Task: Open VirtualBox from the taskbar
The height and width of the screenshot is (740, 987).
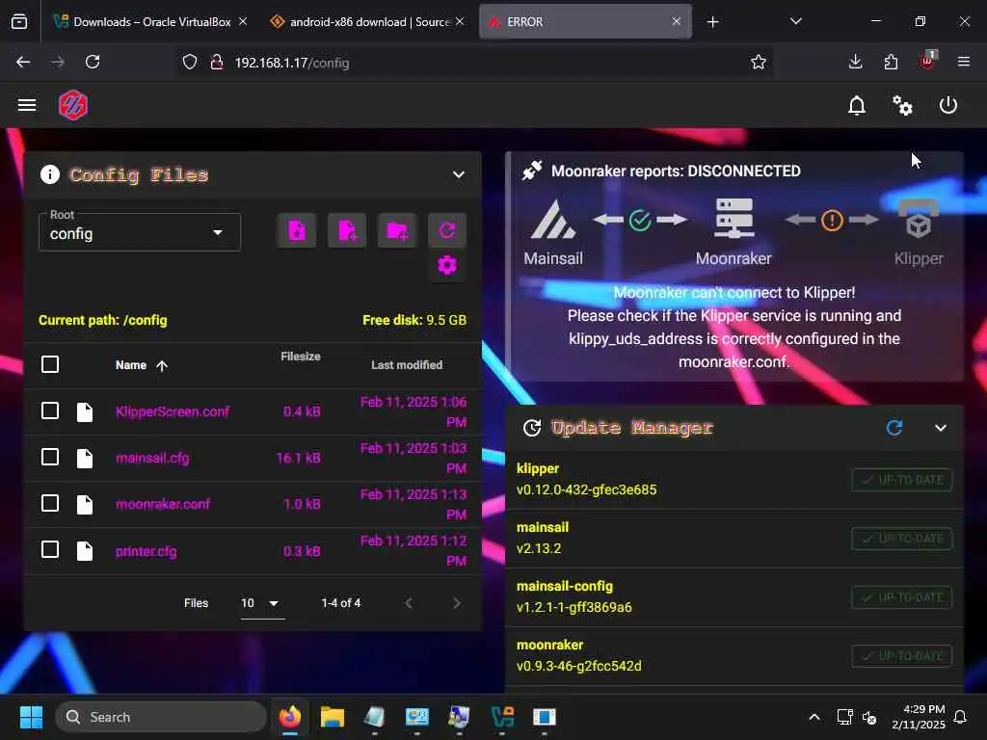Action: pyautogui.click(x=501, y=717)
